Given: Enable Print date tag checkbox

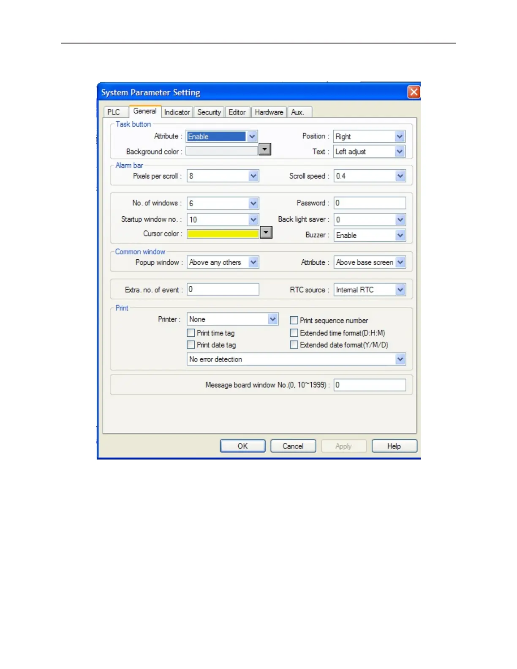Looking at the screenshot, I should pos(191,345).
